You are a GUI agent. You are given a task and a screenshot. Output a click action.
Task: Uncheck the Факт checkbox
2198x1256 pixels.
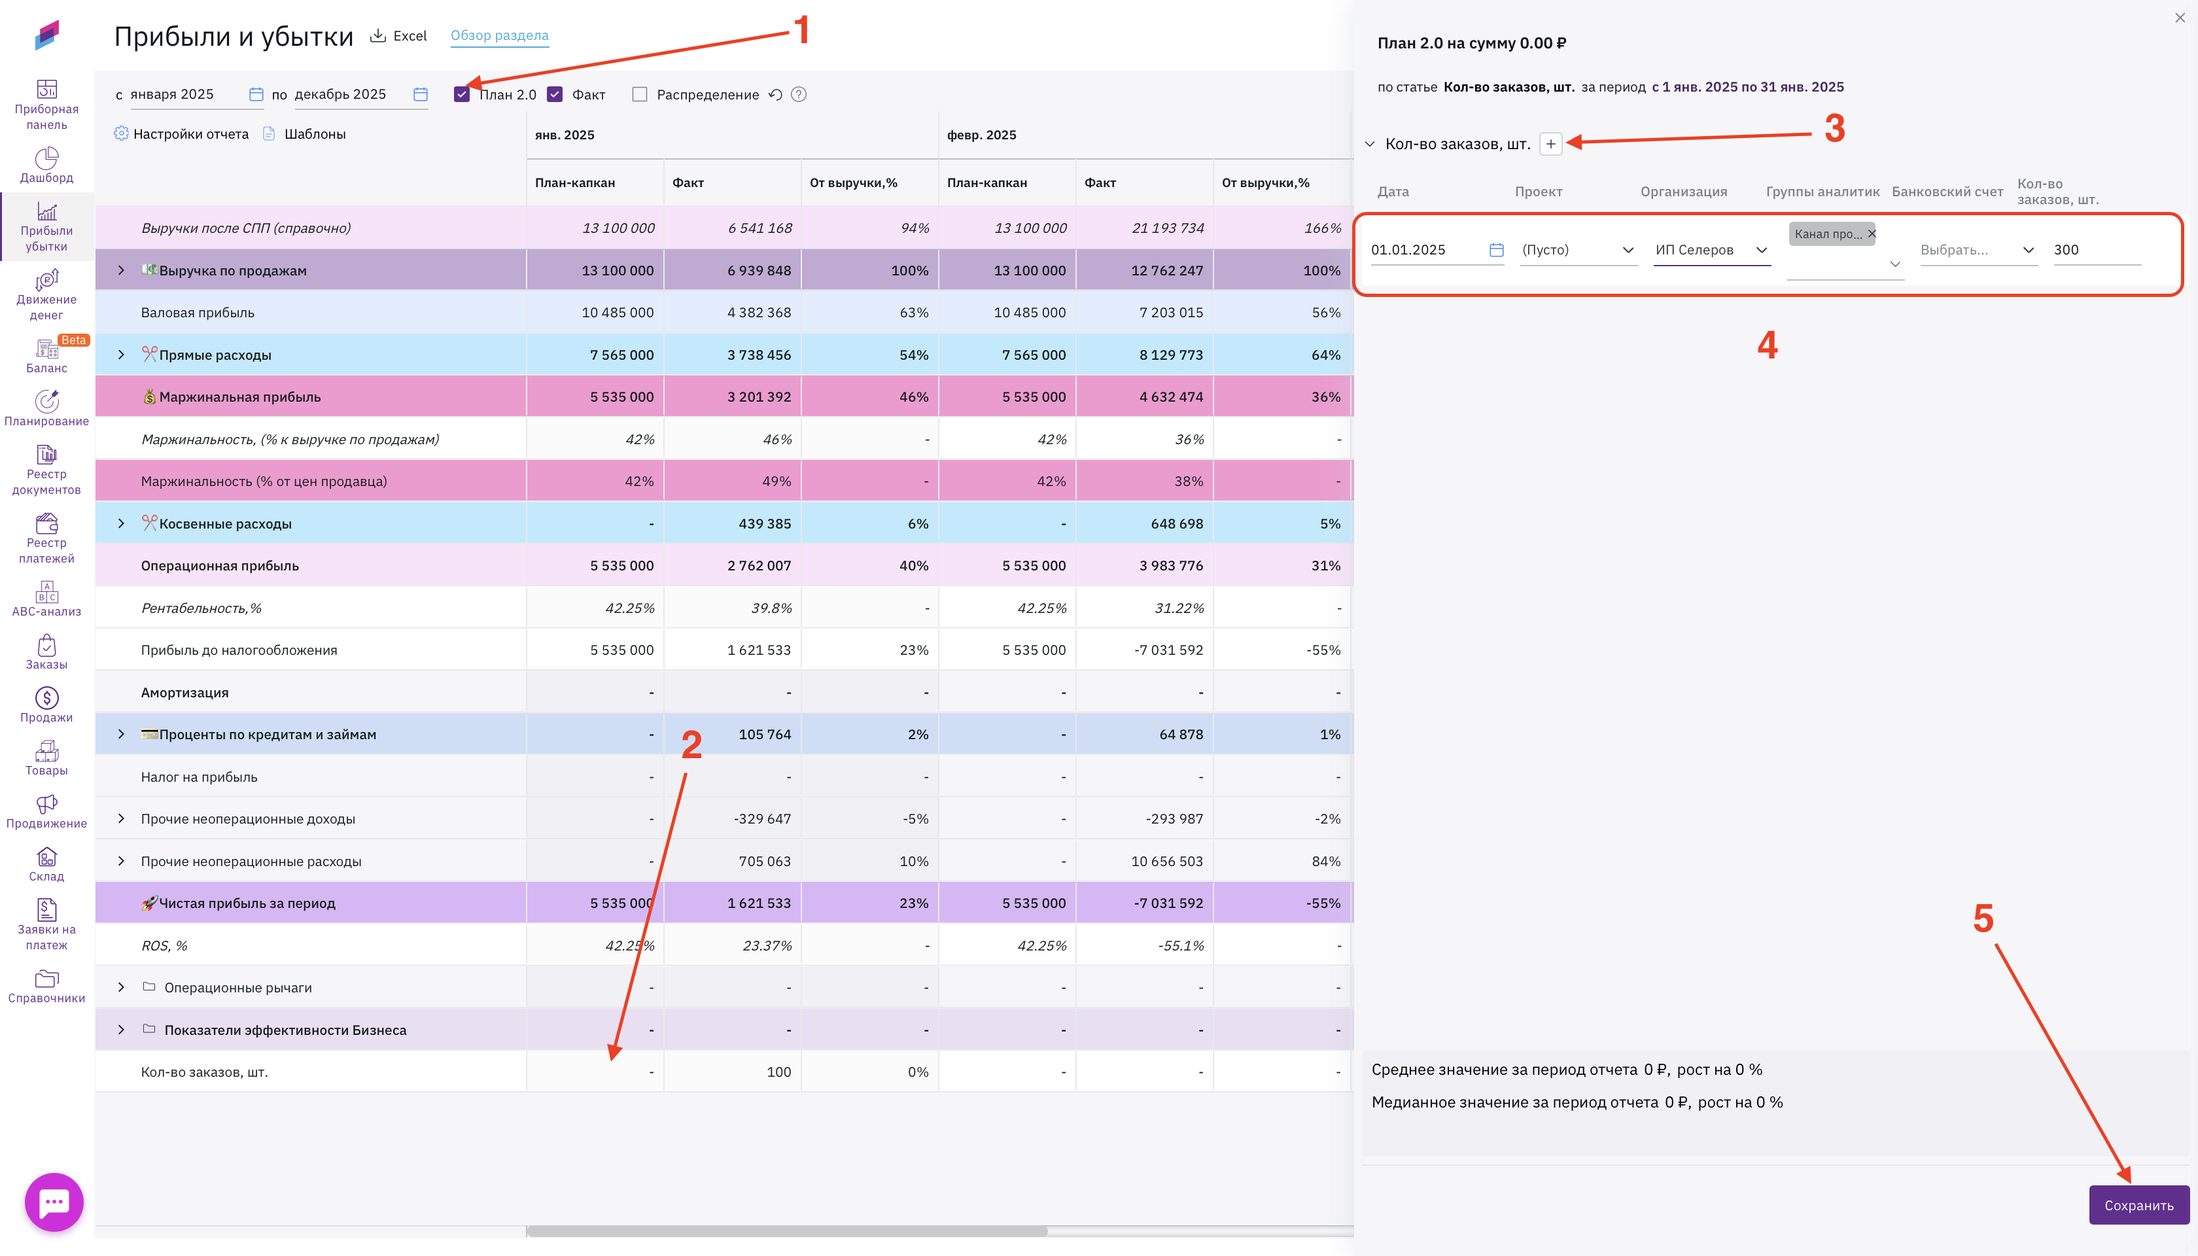(555, 95)
